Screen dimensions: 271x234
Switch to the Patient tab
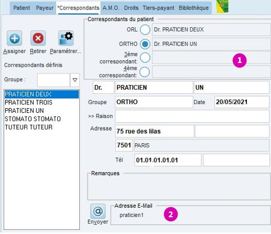click(22, 8)
